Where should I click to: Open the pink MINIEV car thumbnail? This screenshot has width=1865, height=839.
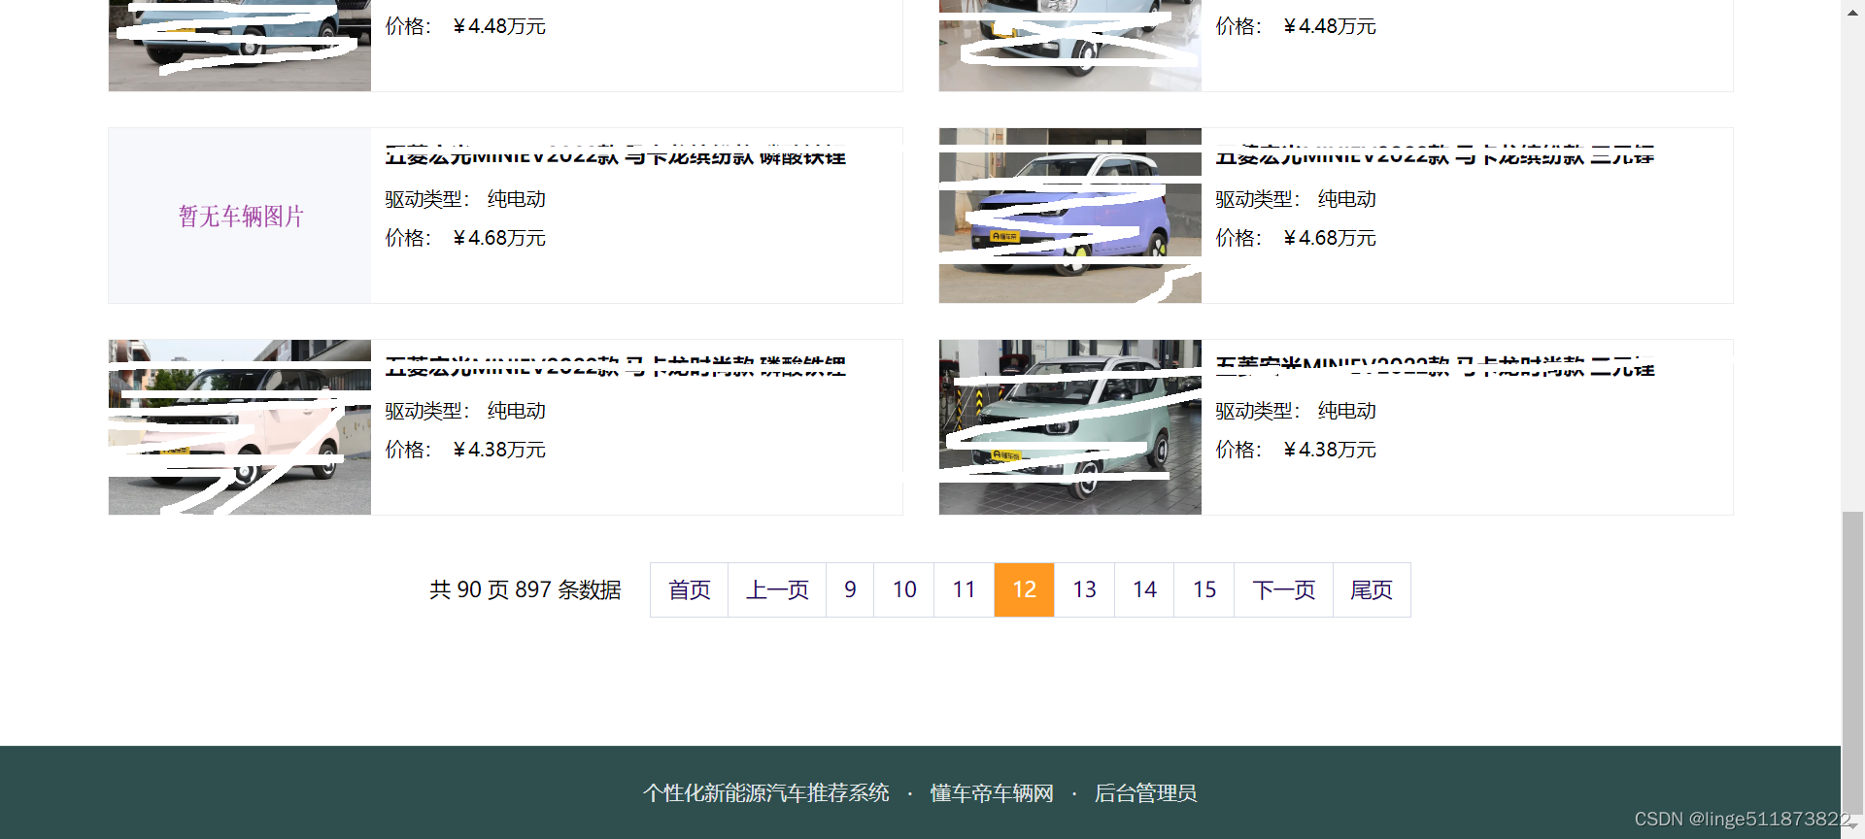click(240, 427)
